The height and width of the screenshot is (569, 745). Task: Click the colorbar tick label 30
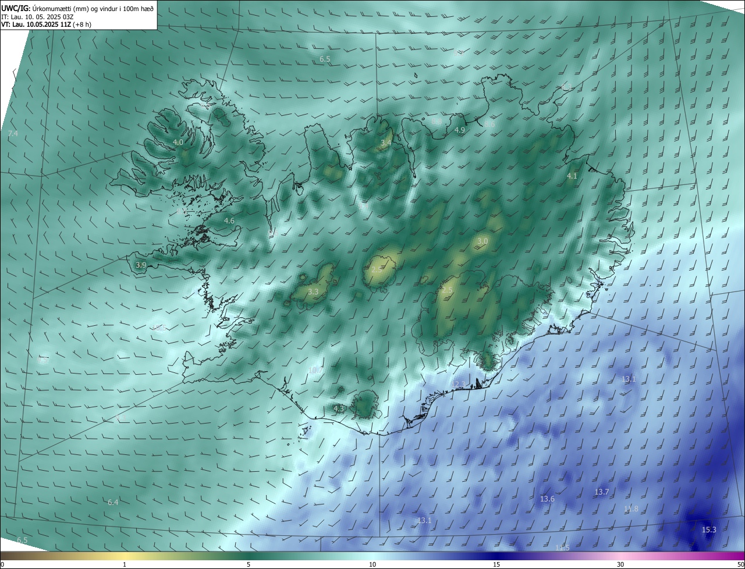(x=620, y=564)
